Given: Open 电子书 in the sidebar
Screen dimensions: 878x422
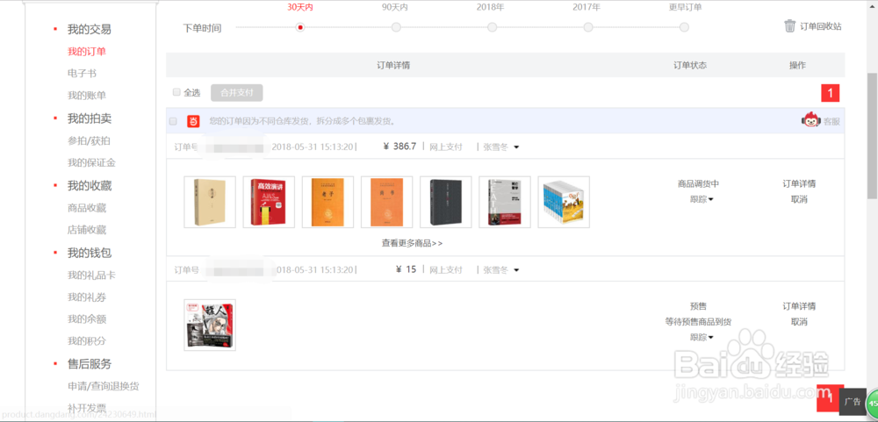Looking at the screenshot, I should pyautogui.click(x=82, y=74).
